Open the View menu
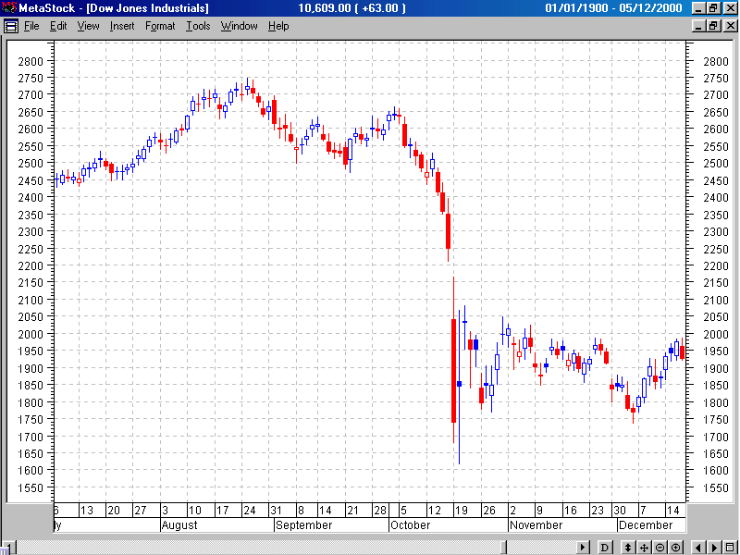740x555 pixels. coord(88,26)
